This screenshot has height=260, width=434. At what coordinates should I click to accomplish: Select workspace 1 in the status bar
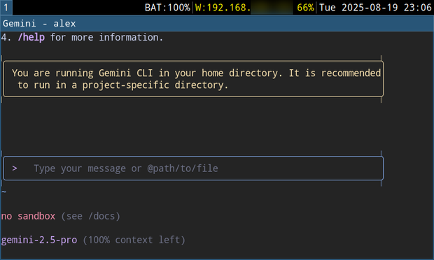[x=6, y=8]
